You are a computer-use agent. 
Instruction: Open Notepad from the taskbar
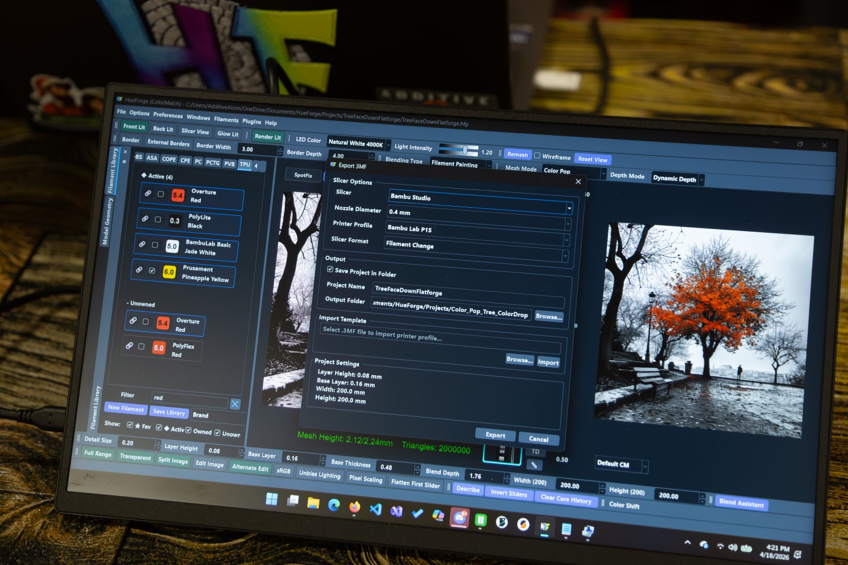pos(566,529)
